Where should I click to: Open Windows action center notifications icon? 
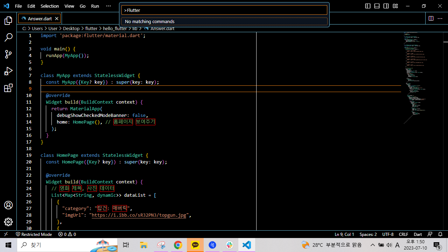[437, 245]
